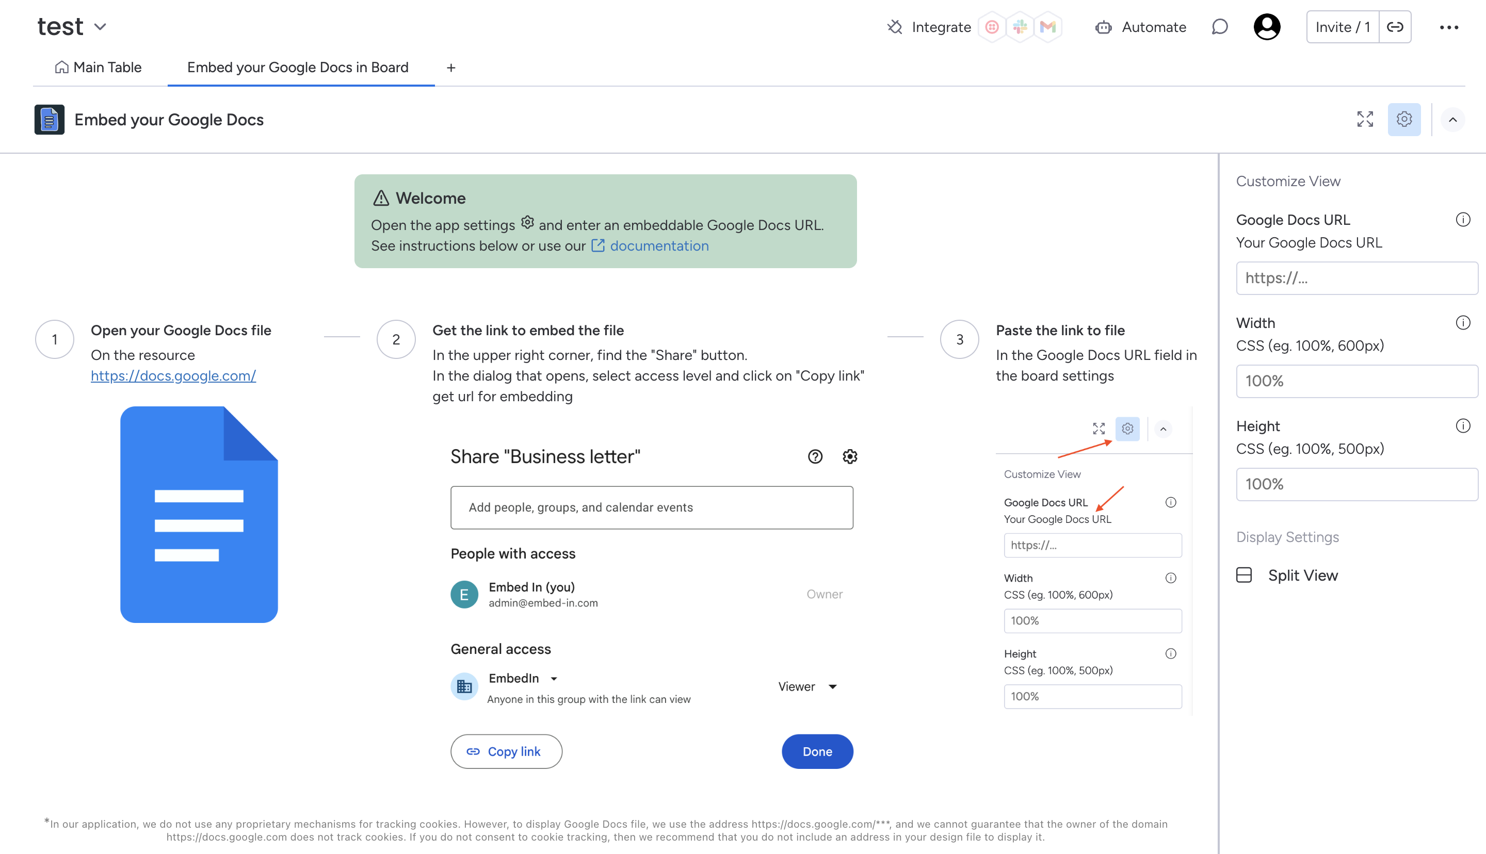This screenshot has width=1486, height=854.
Task: Open the documentation link
Action: coord(658,246)
